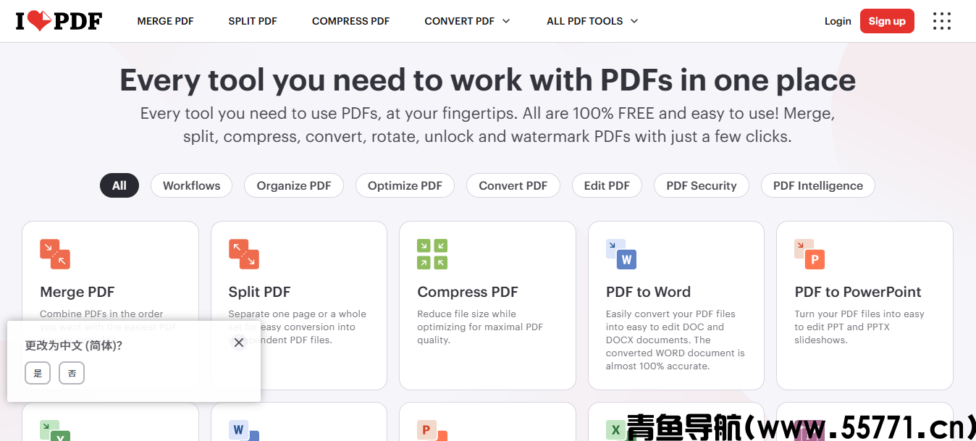Click the Login link

coord(838,21)
